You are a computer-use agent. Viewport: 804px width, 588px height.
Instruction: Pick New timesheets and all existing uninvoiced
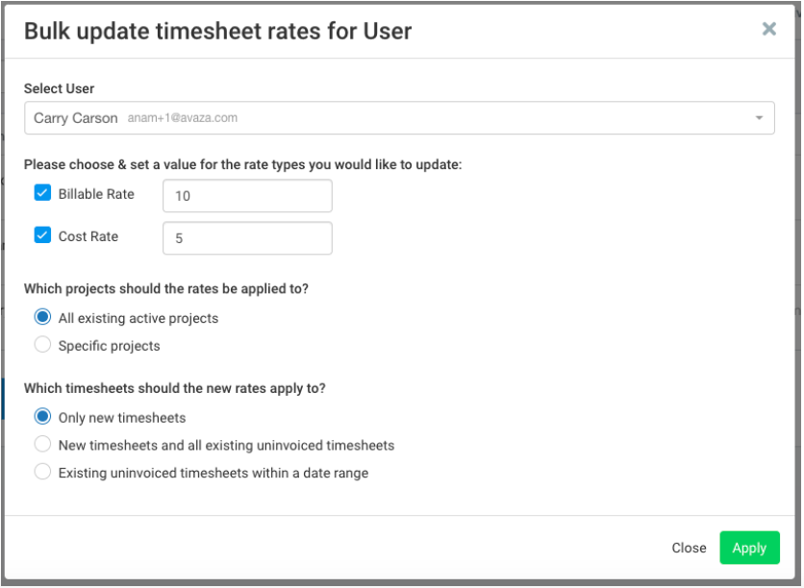pos(42,445)
